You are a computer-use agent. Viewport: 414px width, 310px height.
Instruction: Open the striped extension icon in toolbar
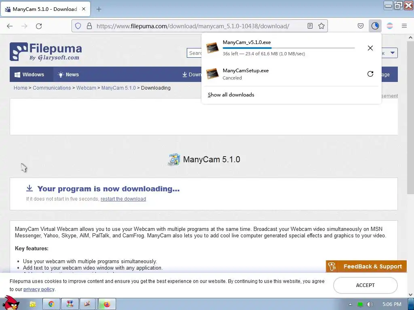390,26
